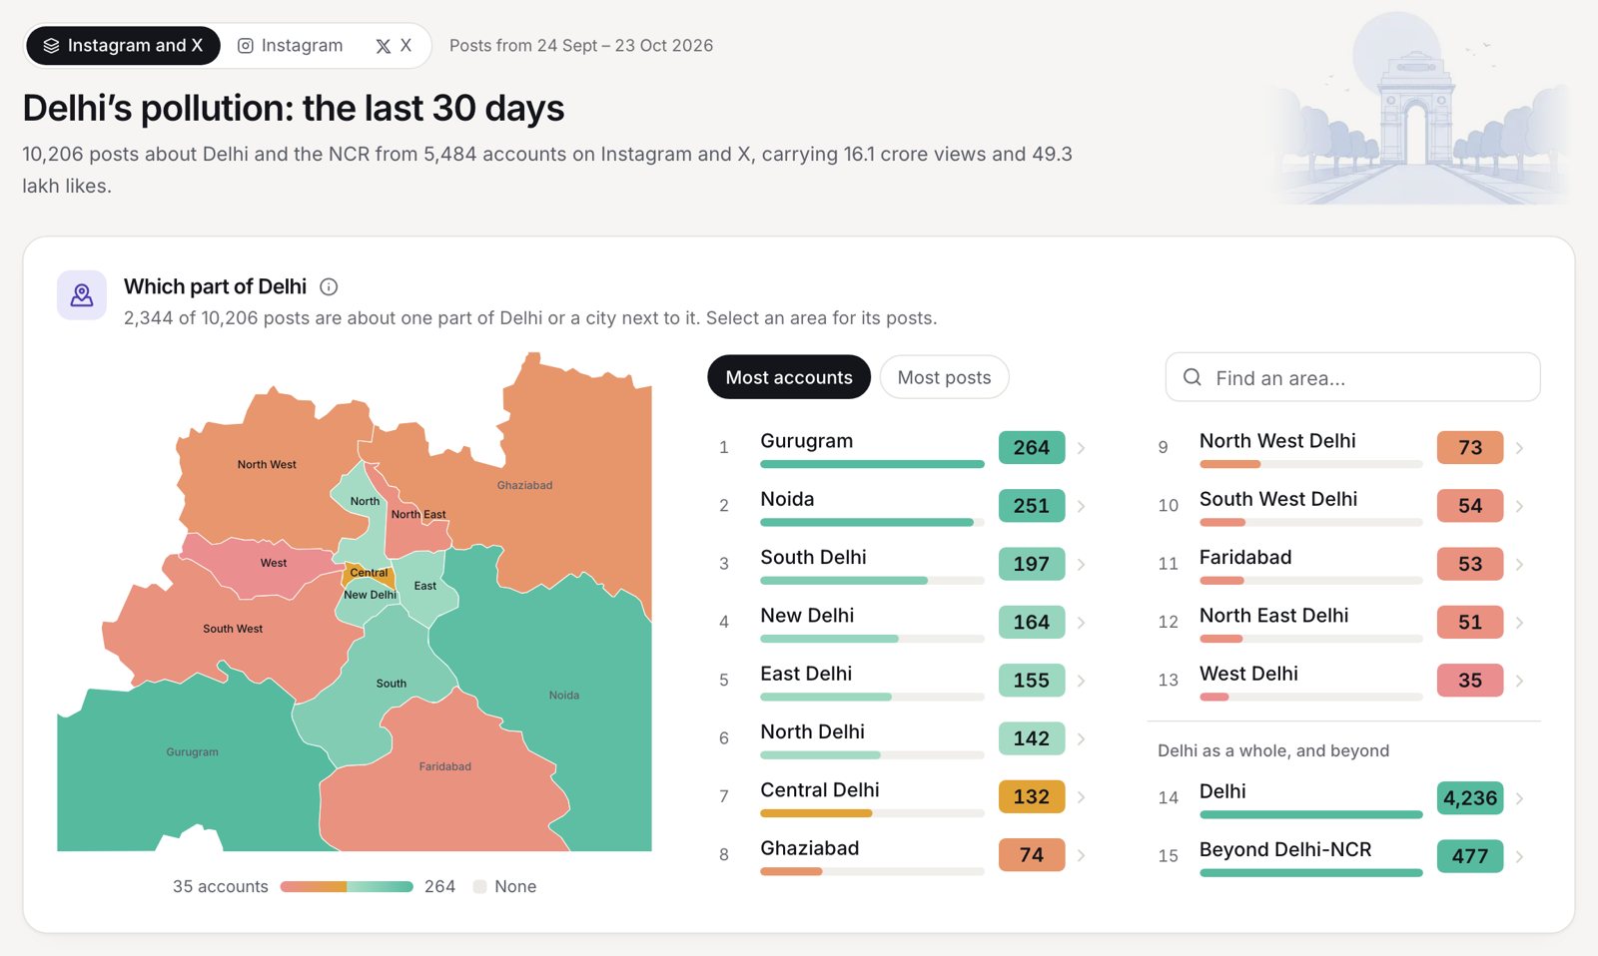Click 'Posts from 24 Sept – 23 Oct 2026' text
This screenshot has width=1598, height=956.
coord(581,46)
